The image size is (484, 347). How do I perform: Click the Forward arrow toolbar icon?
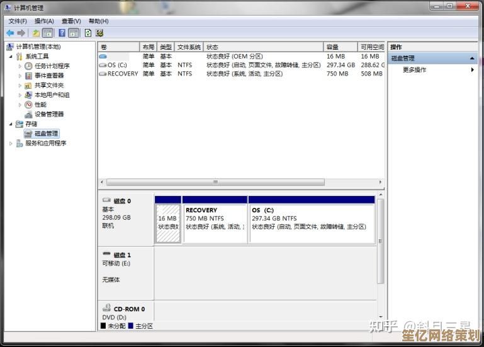(21, 33)
